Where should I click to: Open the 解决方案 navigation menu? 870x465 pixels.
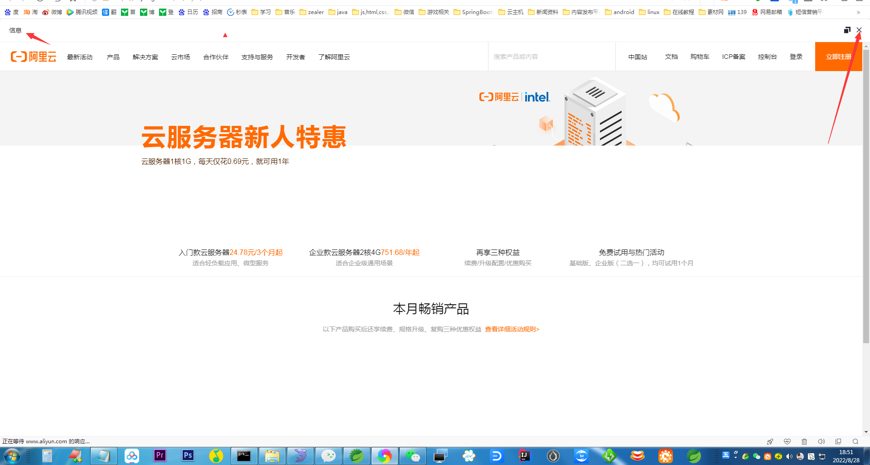[x=145, y=57]
